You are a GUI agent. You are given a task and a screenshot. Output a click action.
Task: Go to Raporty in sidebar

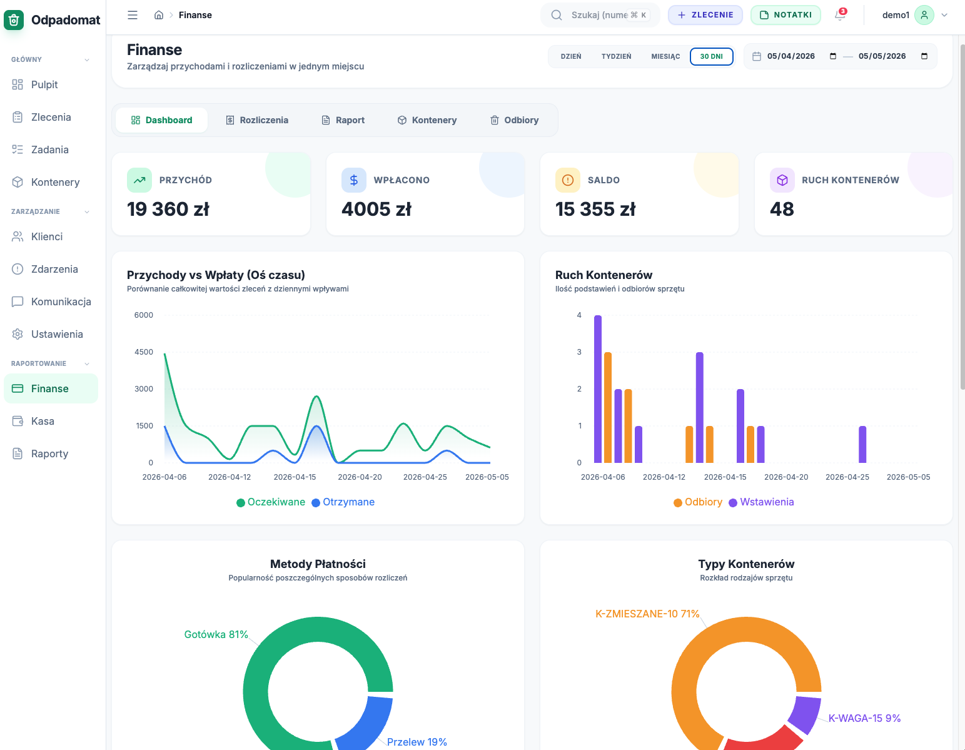coord(51,454)
